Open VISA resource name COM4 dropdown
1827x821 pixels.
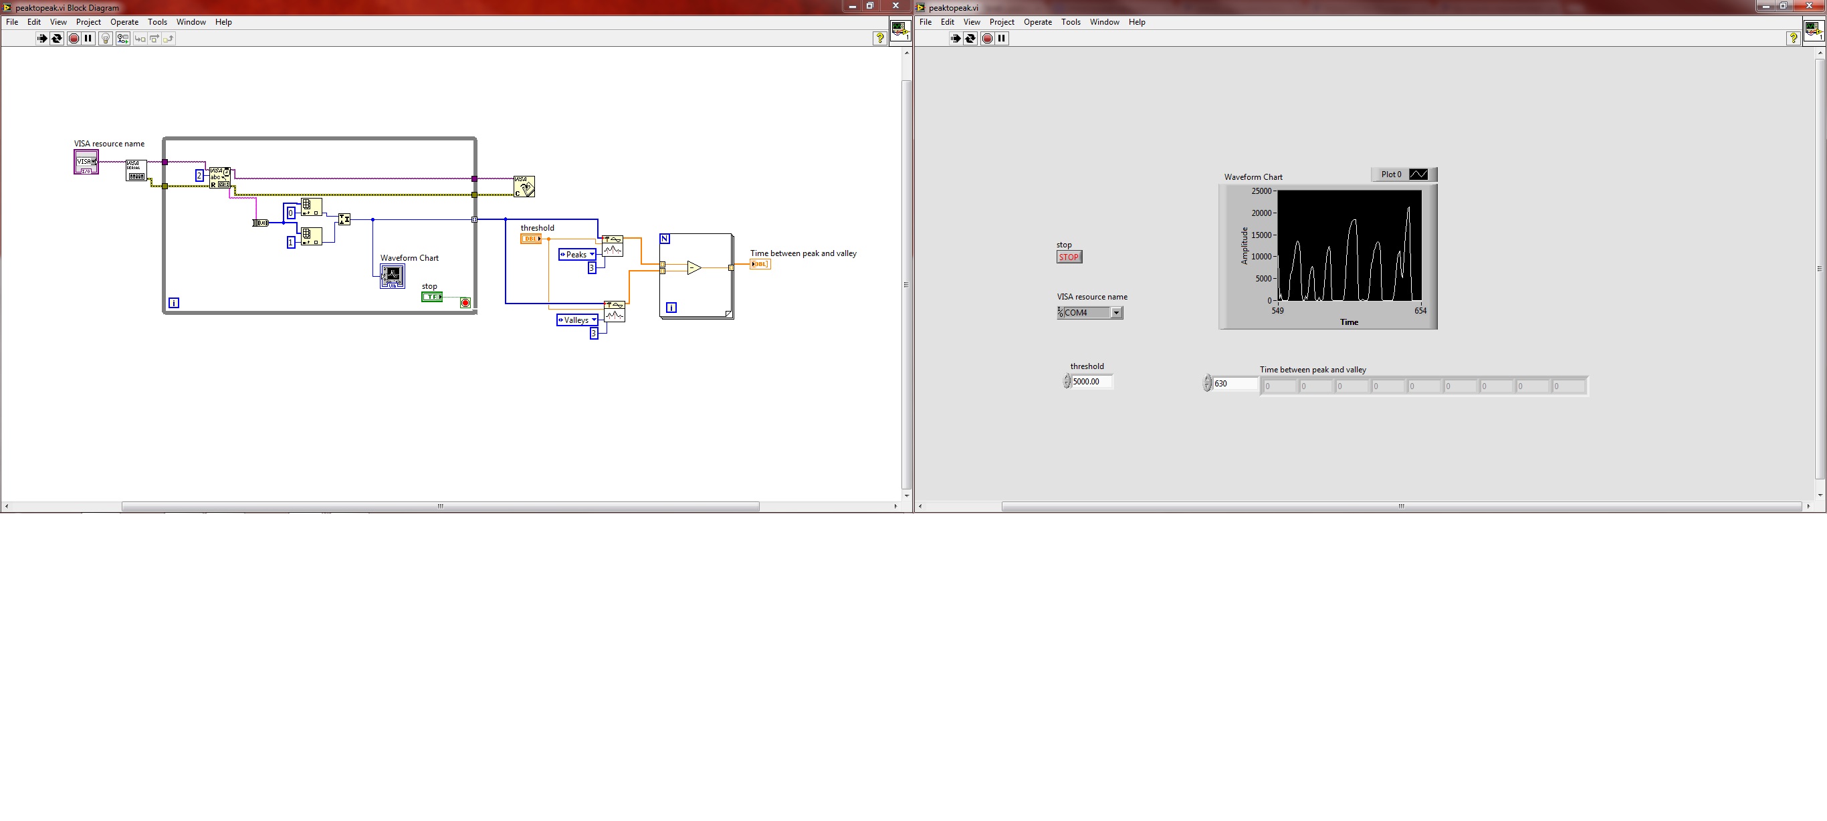[1115, 313]
